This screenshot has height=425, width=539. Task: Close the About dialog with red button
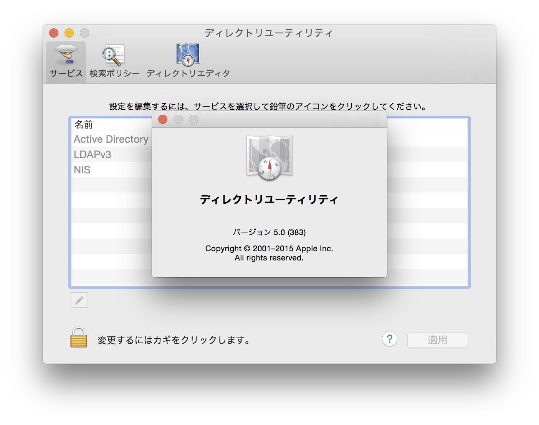163,119
